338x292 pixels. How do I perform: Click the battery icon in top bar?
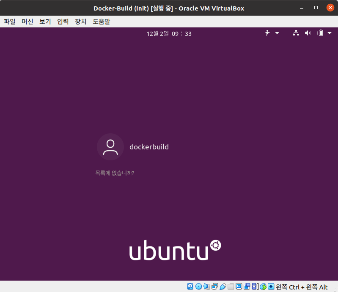(320, 33)
